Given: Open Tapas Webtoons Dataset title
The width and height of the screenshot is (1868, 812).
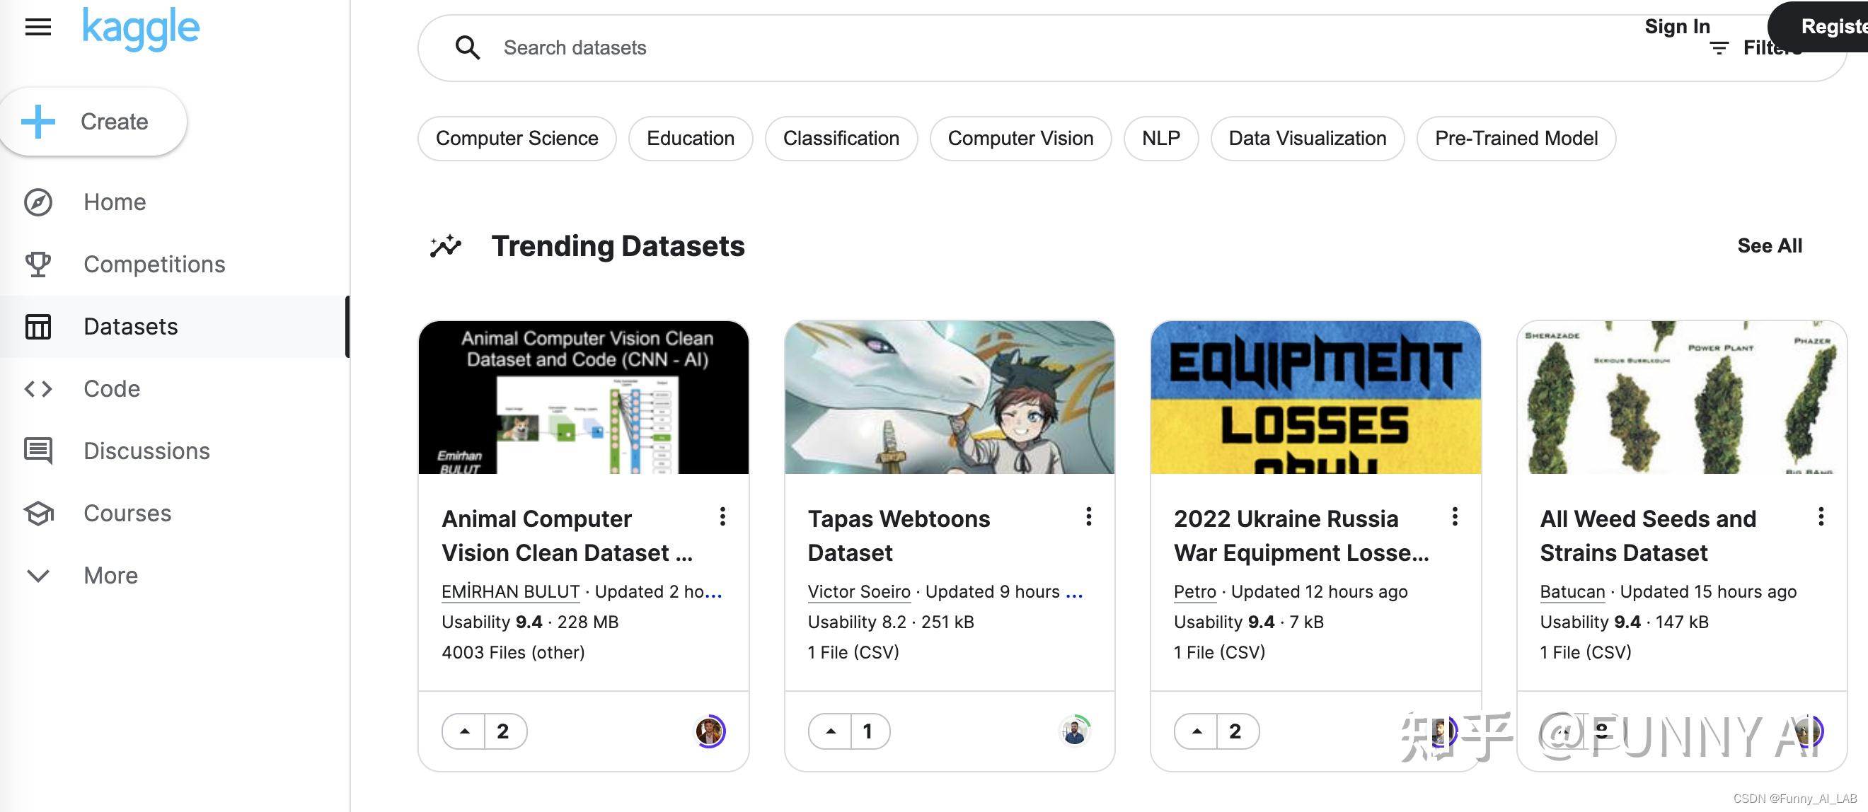Looking at the screenshot, I should pos(899,536).
